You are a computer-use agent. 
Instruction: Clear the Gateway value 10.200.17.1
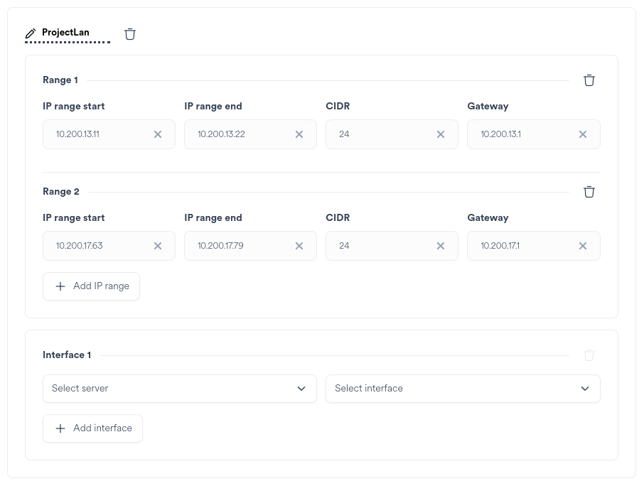pyautogui.click(x=583, y=246)
